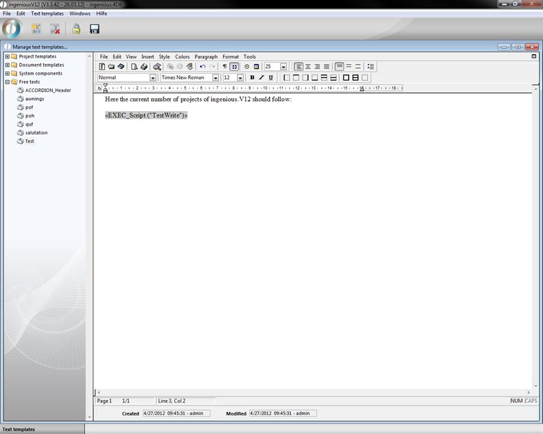
Task: Select the ACCORDION_Header template
Action: (x=48, y=90)
